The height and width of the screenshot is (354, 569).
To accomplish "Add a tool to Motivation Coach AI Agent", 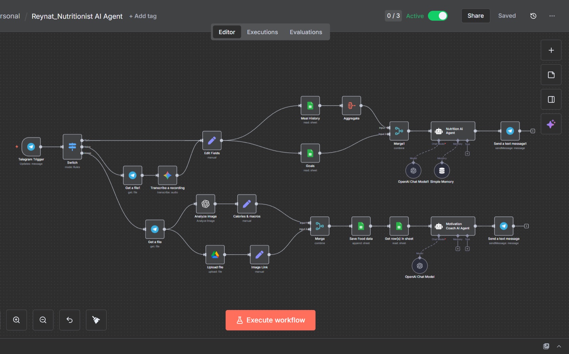I will point(467,249).
